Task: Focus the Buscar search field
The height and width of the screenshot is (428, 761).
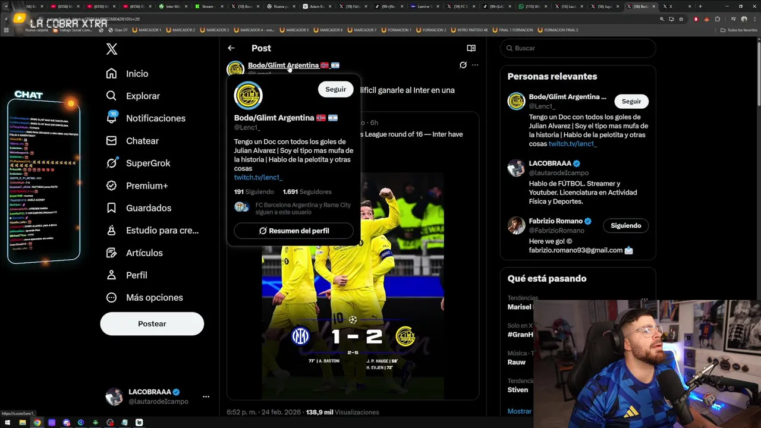Action: click(578, 48)
